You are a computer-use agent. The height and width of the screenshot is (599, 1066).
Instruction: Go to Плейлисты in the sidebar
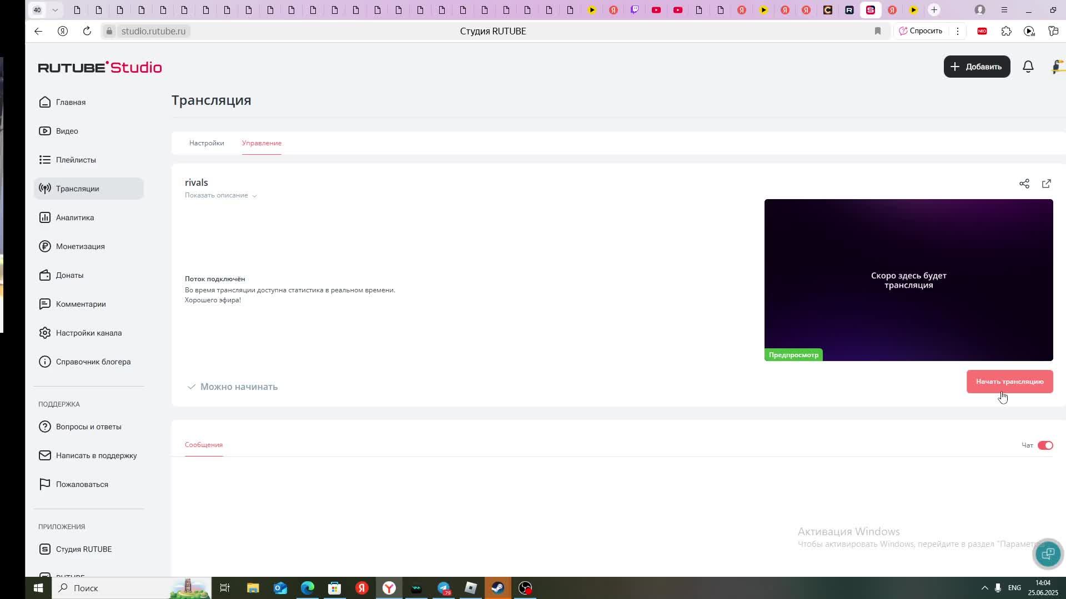(x=76, y=160)
